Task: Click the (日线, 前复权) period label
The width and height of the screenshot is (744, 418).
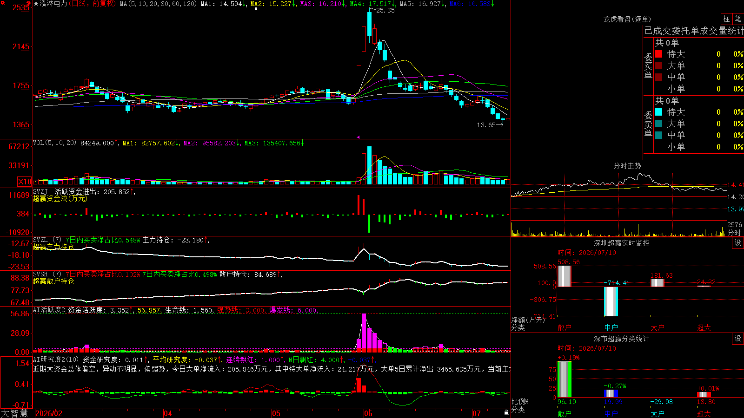Action: tap(92, 4)
